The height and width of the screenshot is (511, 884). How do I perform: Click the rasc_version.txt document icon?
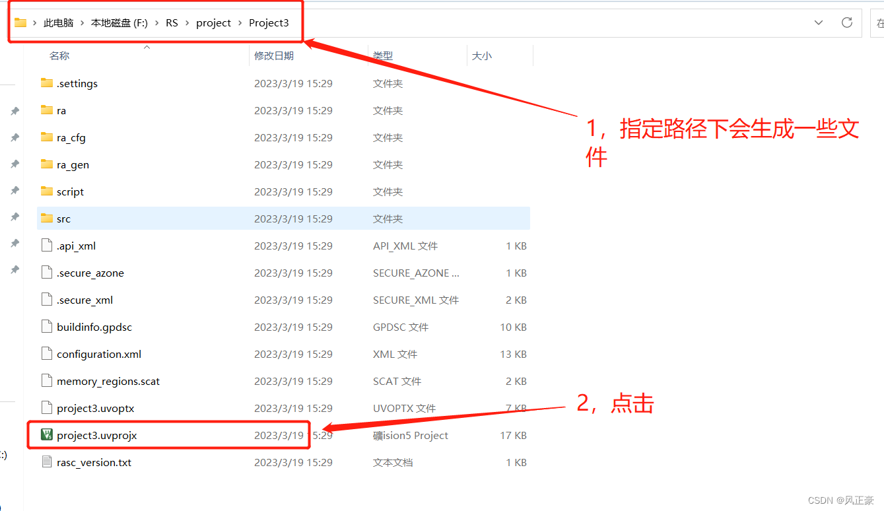coord(46,462)
